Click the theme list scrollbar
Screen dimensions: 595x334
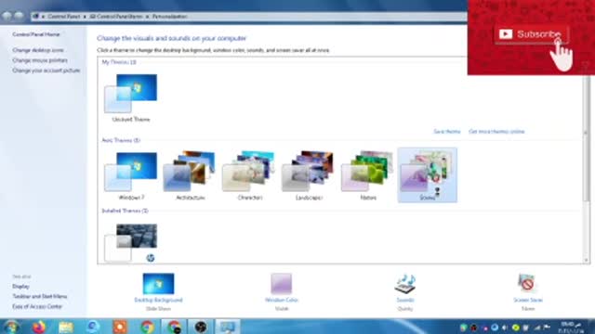[x=587, y=138]
